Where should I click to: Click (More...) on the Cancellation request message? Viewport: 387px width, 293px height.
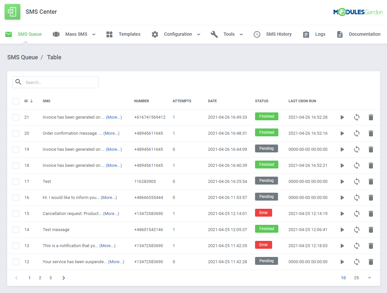point(111,213)
